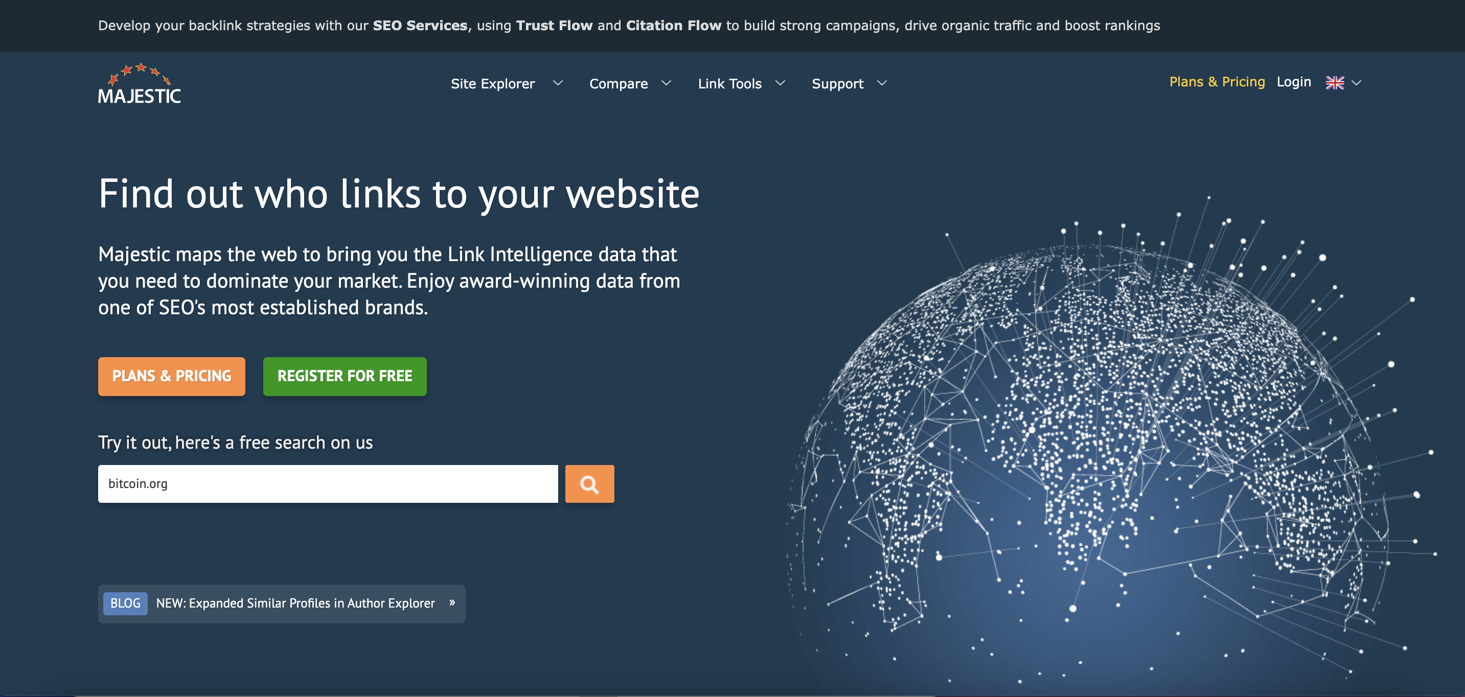
Task: Open the Link Tools menu
Action: 729,84
